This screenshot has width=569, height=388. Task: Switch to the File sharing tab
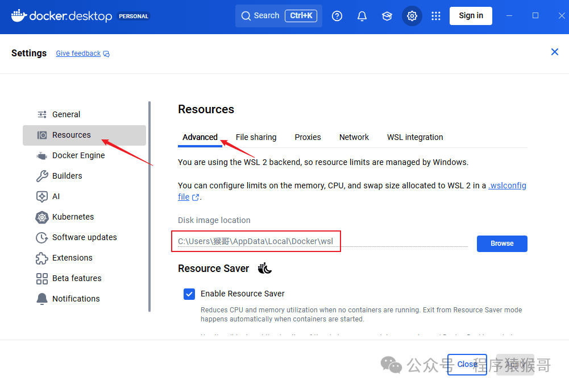tap(256, 137)
